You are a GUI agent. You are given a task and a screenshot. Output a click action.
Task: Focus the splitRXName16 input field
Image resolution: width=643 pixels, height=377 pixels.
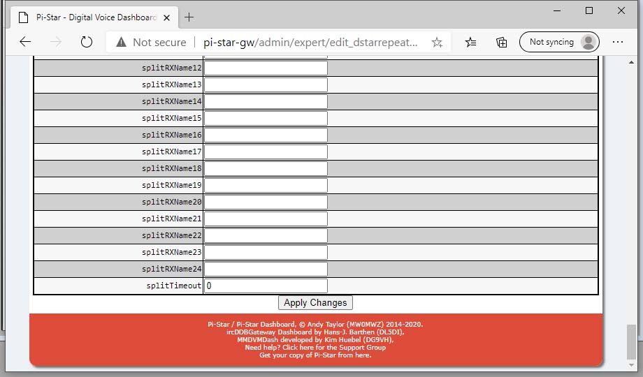pyautogui.click(x=266, y=135)
